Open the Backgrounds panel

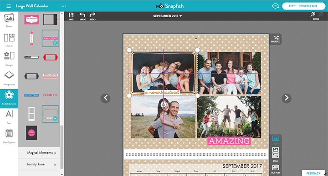point(9,78)
